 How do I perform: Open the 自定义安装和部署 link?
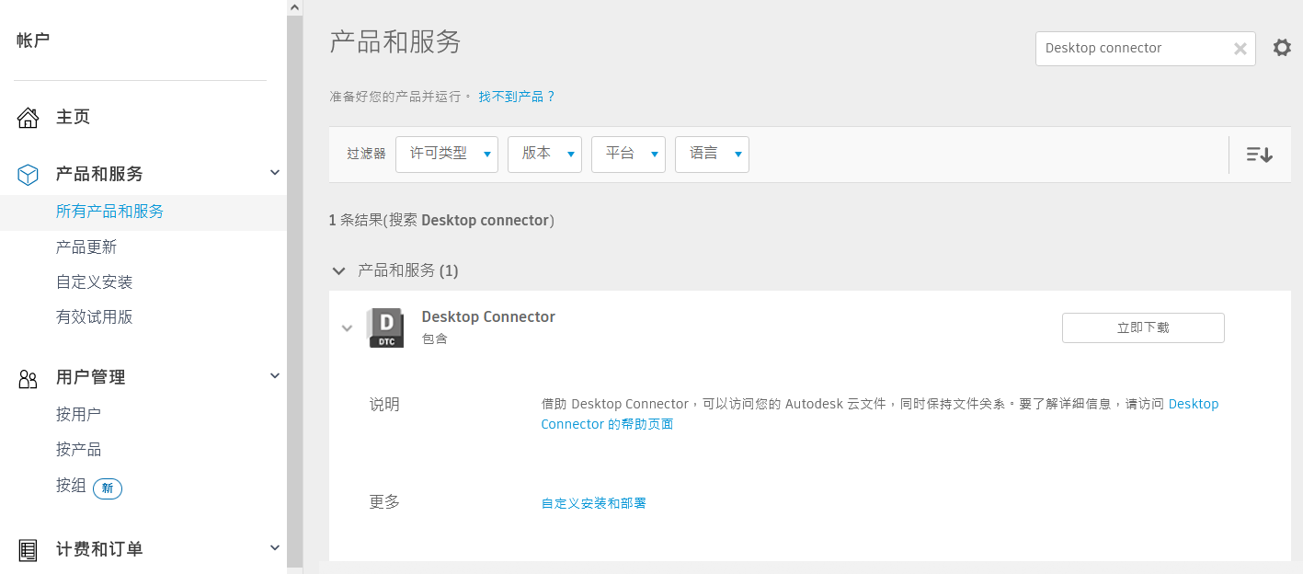tap(594, 503)
